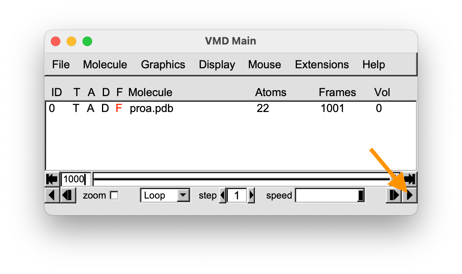Click the frame number field showing 1000
462x274 pixels.
tap(76, 179)
